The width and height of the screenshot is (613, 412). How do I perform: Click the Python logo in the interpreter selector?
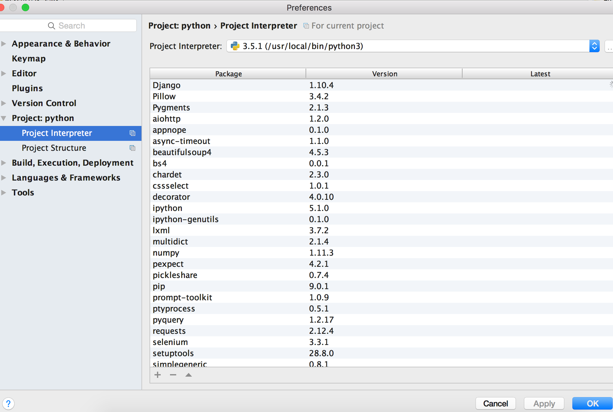pyautogui.click(x=235, y=46)
